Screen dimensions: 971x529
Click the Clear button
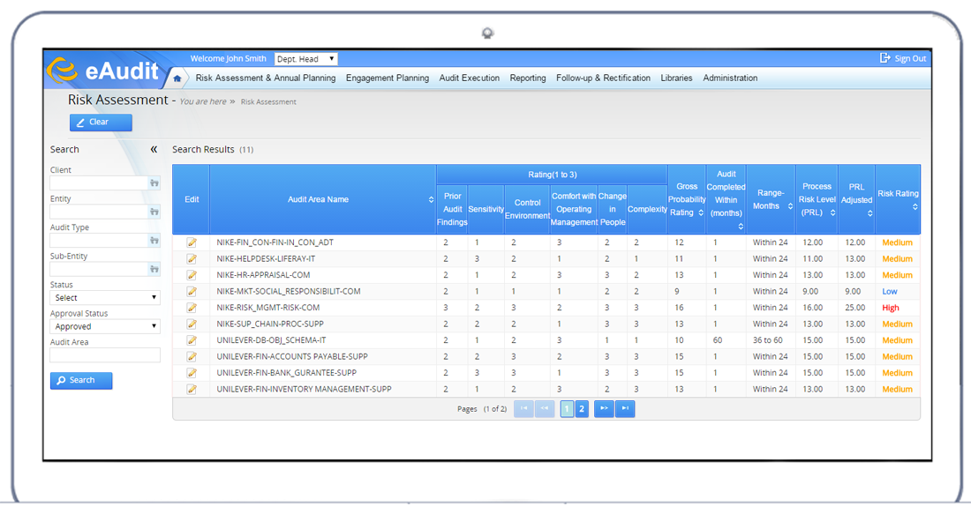tap(101, 123)
